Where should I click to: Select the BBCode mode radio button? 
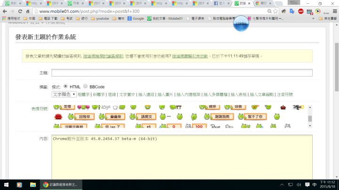coord(85,86)
